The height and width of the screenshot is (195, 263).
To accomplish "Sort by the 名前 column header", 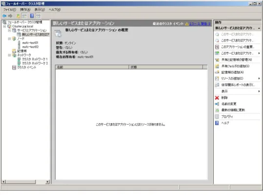I will click(x=92, y=67).
